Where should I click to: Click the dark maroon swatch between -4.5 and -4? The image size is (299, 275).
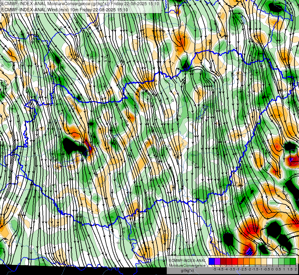[x=223, y=262]
